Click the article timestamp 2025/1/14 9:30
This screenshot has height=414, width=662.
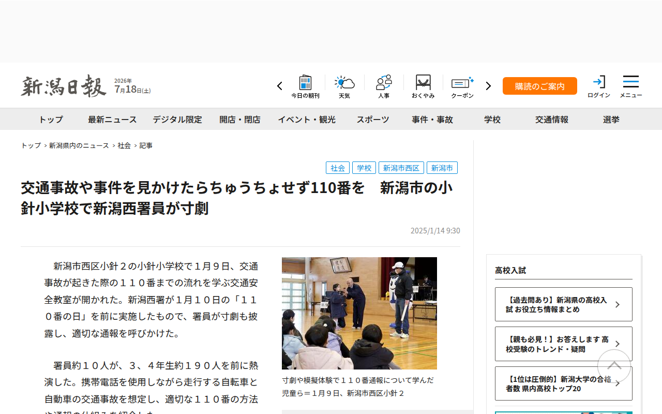pos(435,231)
